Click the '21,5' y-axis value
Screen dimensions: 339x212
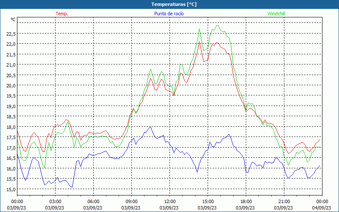tap(11, 55)
